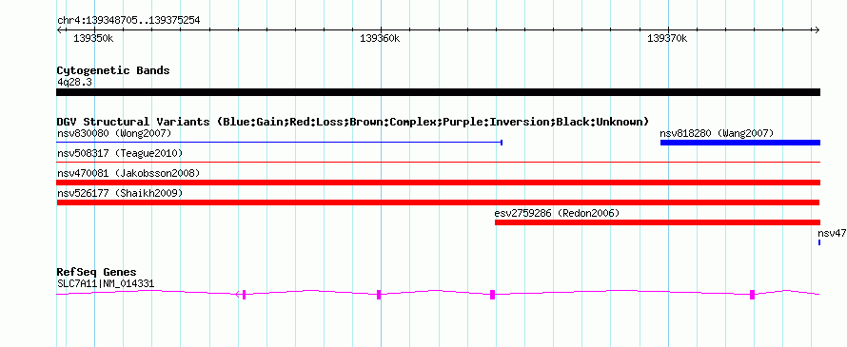Viewport: 847px width, 347px height.
Task: Click the nsv470081 (Jakobsson2008) label
Action: (128, 173)
